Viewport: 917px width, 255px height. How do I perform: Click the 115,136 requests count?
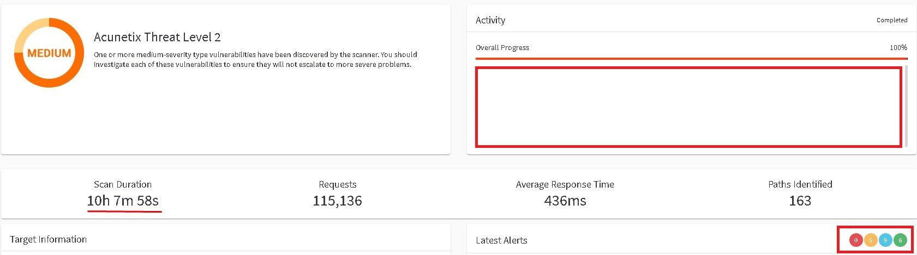[337, 201]
